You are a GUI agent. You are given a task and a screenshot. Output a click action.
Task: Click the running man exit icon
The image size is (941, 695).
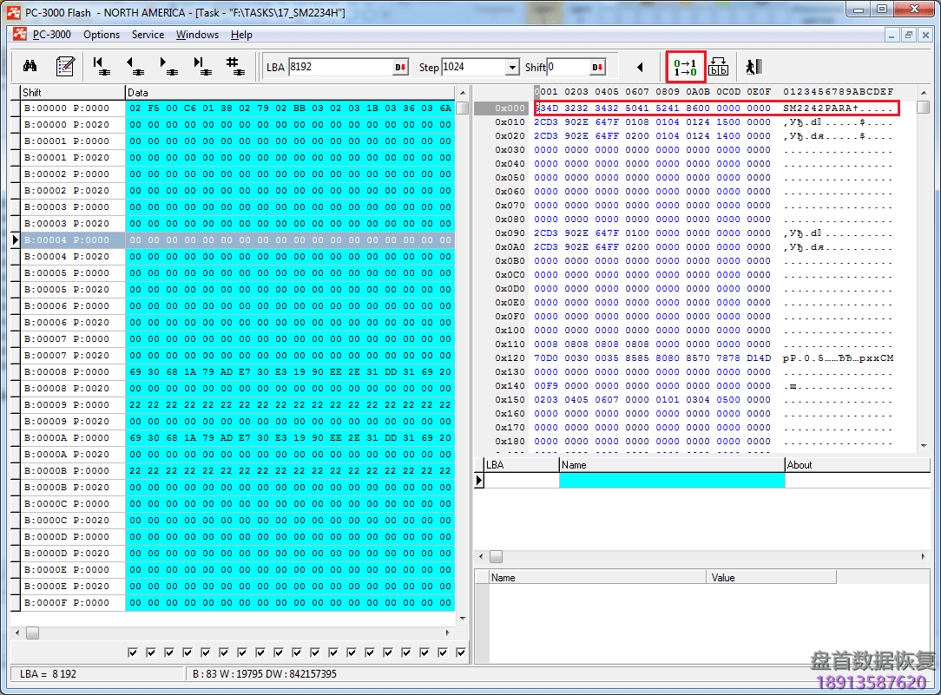tap(753, 67)
